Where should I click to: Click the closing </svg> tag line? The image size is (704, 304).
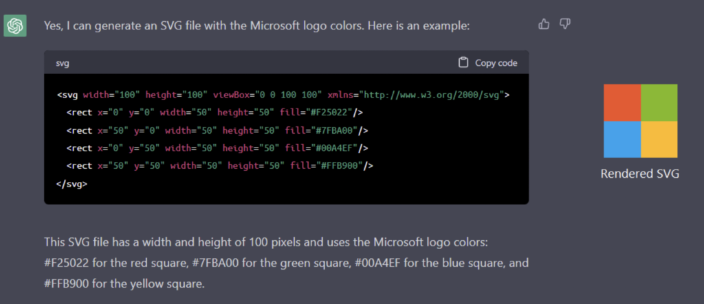point(71,184)
